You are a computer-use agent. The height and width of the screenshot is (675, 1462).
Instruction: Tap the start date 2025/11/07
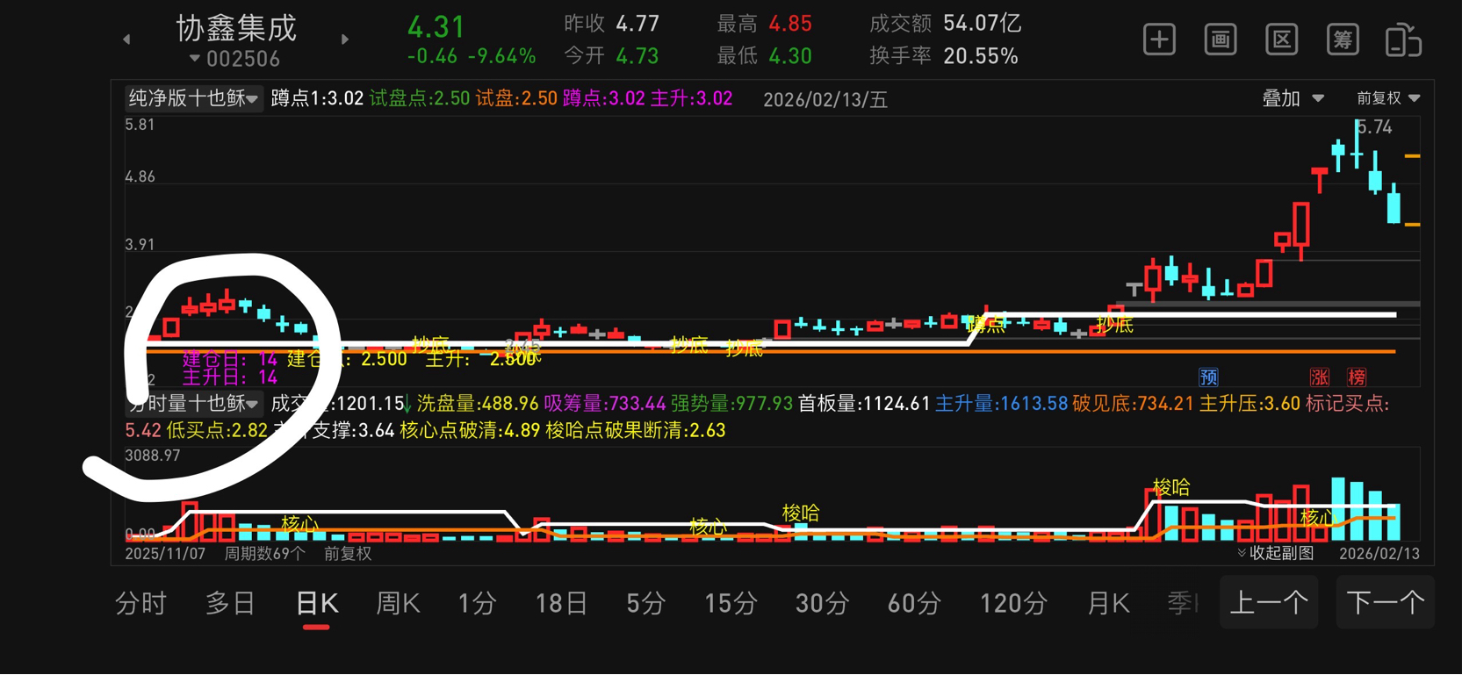coord(165,554)
